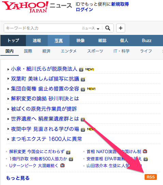163x185 pixels.
Task: Open the ニュース search category dropdown
Action: point(90,28)
